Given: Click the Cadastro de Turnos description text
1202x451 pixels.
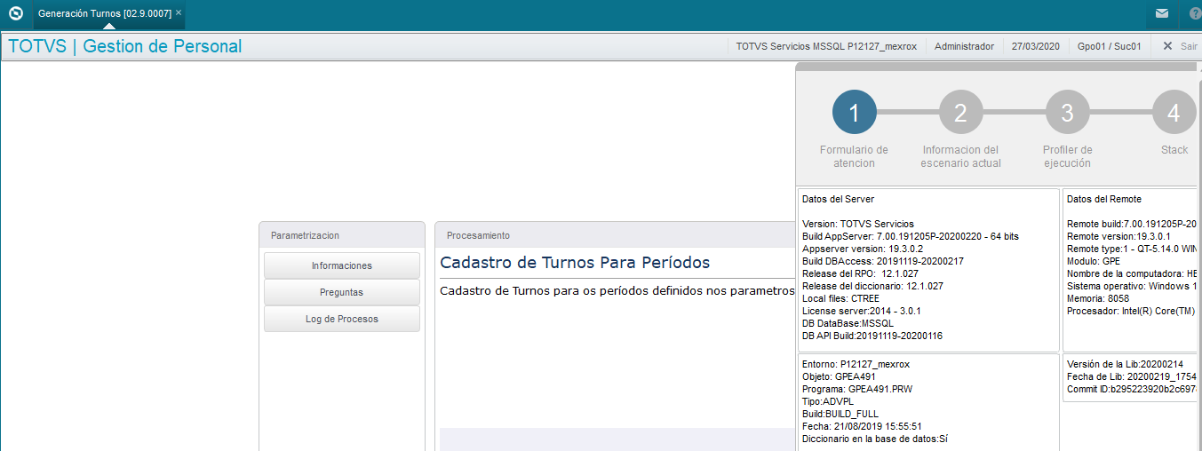Looking at the screenshot, I should pos(617,290).
